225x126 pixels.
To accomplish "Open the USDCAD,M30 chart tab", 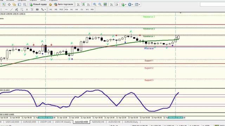I will [x=12, y=122].
